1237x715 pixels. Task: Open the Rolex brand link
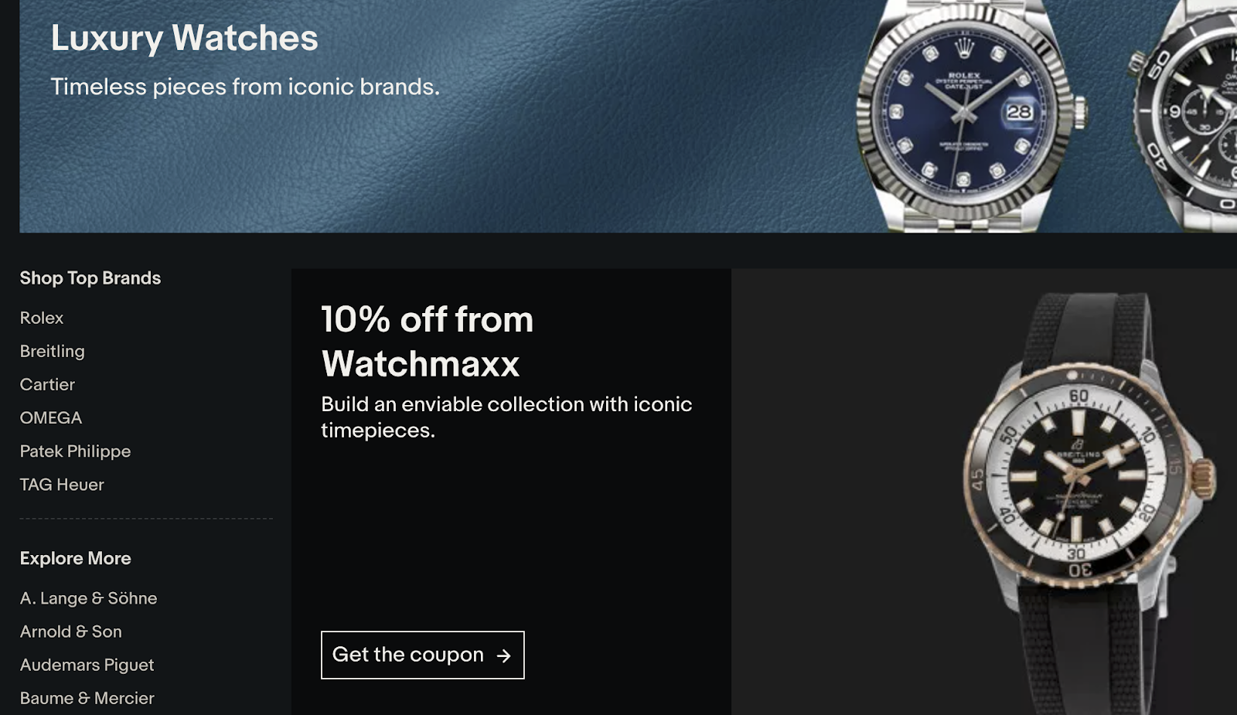(x=42, y=318)
